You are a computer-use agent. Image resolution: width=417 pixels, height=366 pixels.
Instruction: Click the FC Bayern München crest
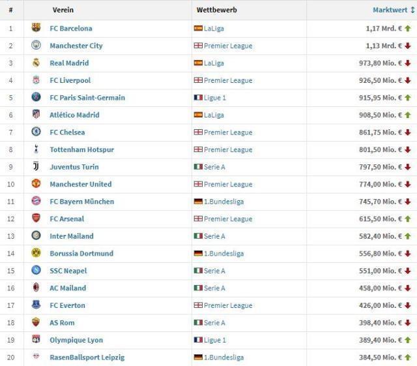(x=36, y=201)
